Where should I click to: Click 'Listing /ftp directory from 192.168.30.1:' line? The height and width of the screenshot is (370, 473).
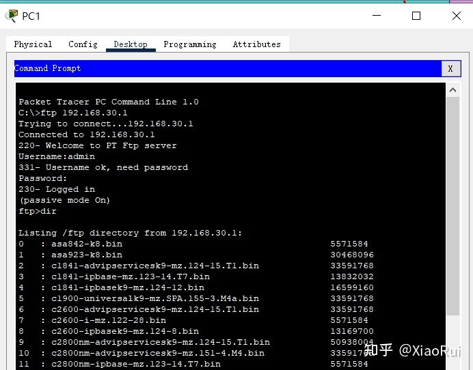click(x=130, y=233)
